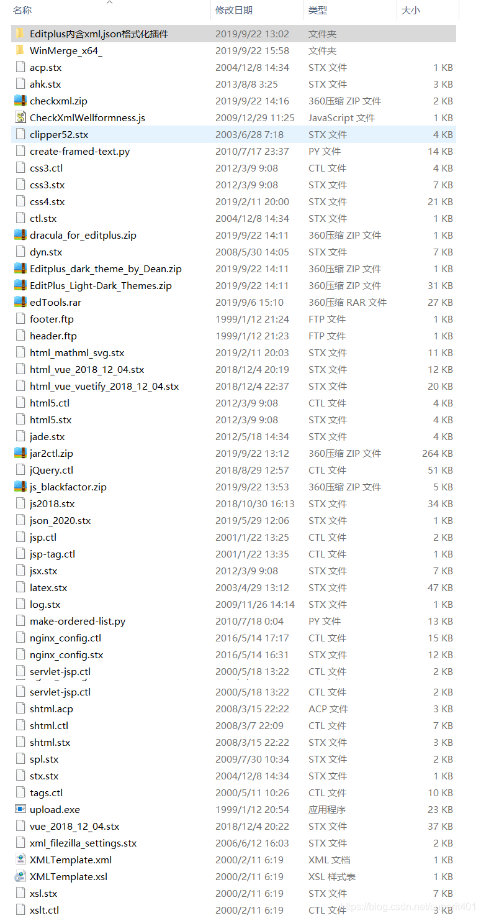Click the file icon of shtml.acp

click(20, 709)
